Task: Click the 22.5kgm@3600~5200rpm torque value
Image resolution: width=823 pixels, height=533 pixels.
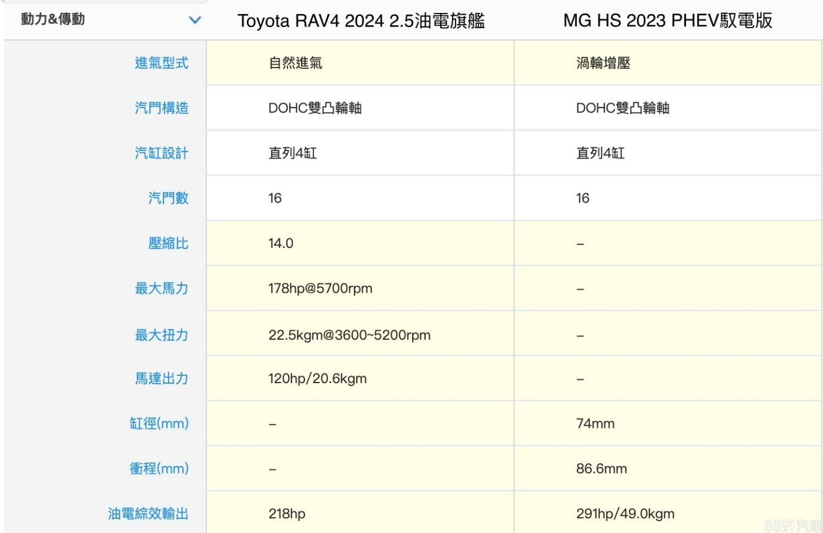Action: pos(349,335)
